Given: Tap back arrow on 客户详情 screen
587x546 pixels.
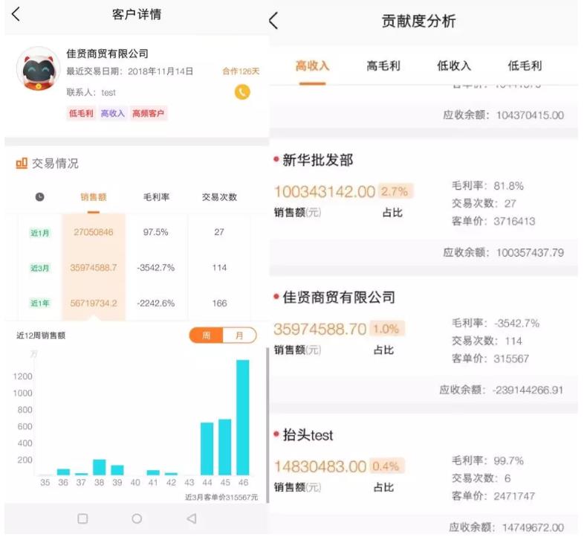Looking at the screenshot, I should pos(16,14).
